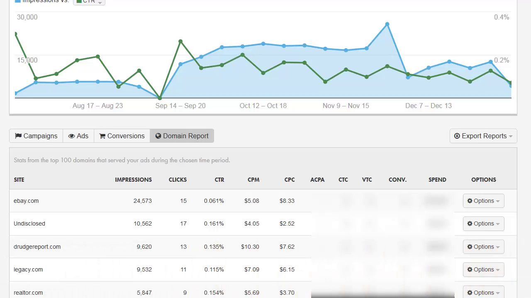Open Options menu for ebay.com row
This screenshot has height=298, width=531.
(483, 201)
